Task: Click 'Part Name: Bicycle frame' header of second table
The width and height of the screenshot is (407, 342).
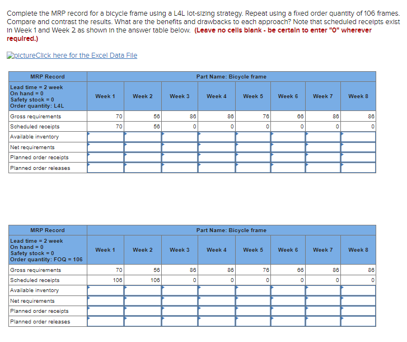Action: pos(231,230)
